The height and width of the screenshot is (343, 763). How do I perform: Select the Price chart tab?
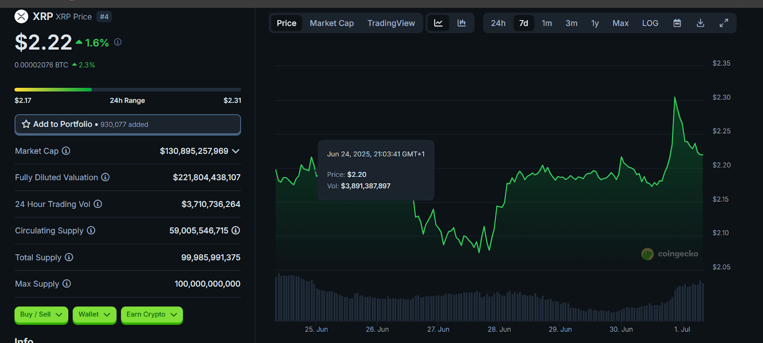tap(287, 23)
